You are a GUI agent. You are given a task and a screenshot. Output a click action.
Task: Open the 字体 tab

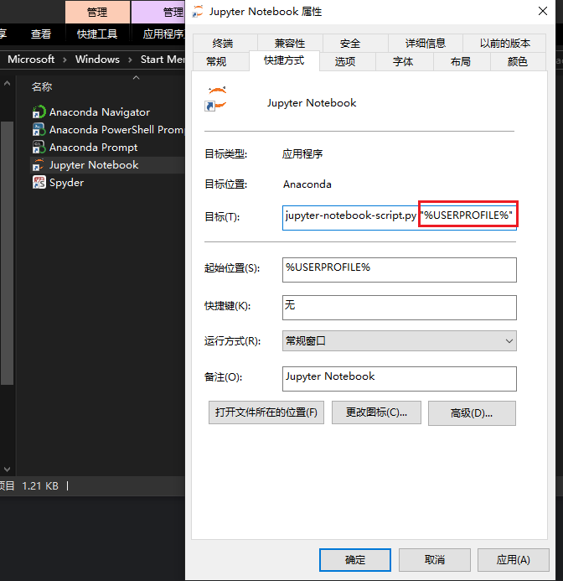(403, 61)
